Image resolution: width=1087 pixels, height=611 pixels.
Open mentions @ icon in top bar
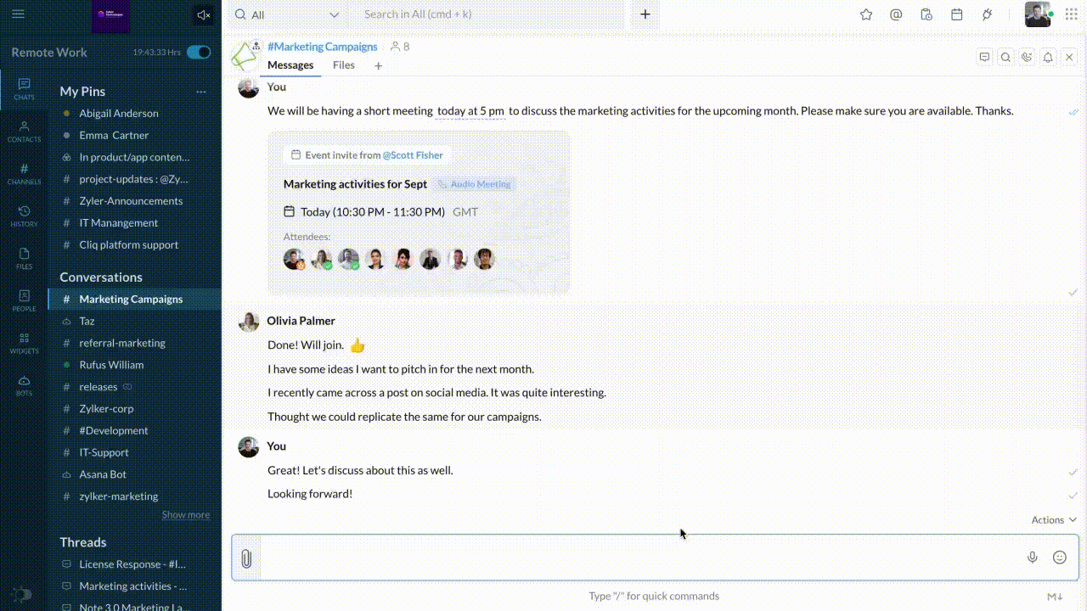tap(896, 14)
